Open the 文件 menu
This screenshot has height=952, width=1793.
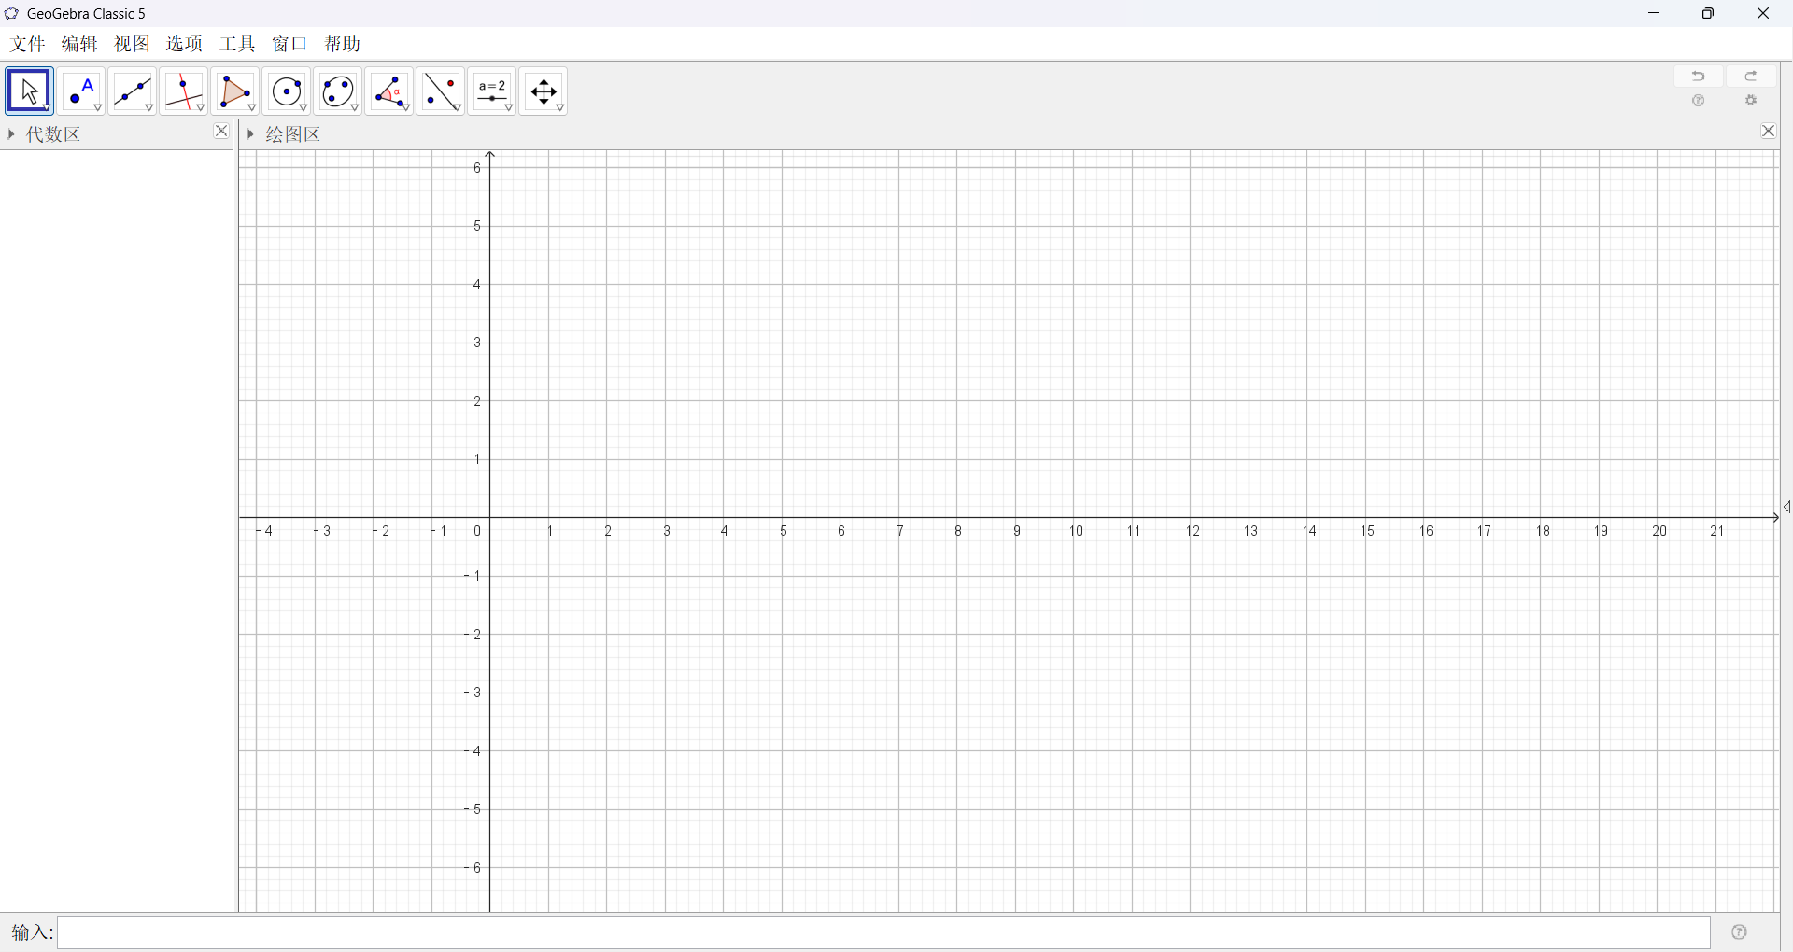[28, 44]
